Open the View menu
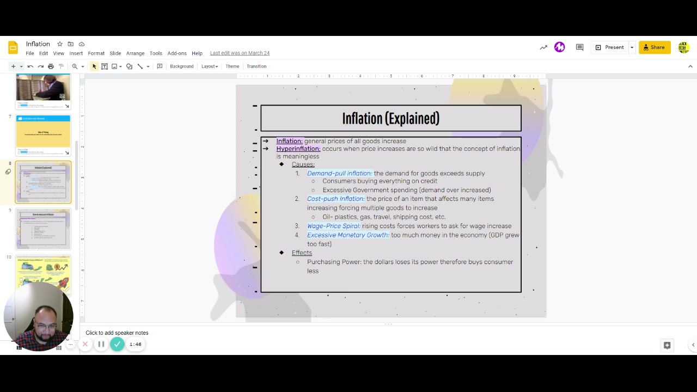Viewport: 697px width, 392px height. [58, 53]
